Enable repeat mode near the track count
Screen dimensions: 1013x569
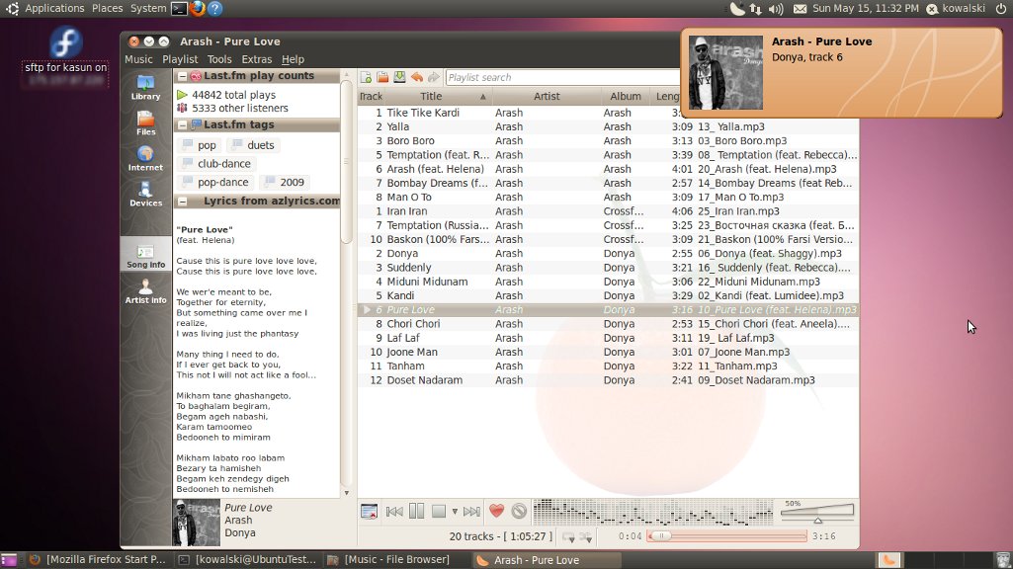pos(566,536)
